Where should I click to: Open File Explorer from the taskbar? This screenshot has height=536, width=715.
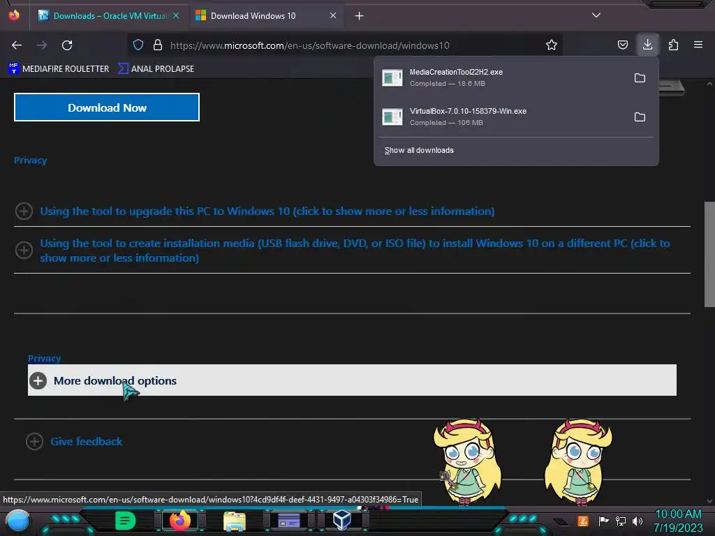click(235, 521)
